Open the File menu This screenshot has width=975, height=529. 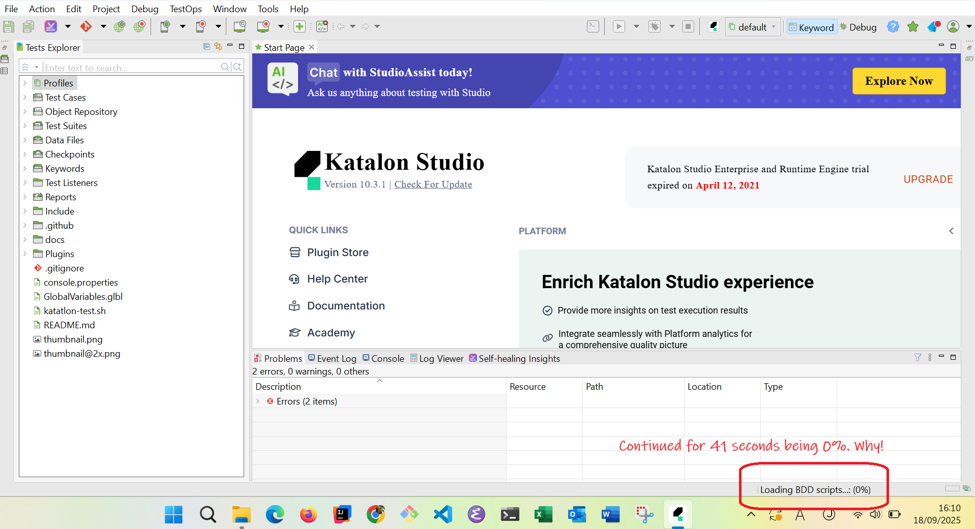coord(11,9)
